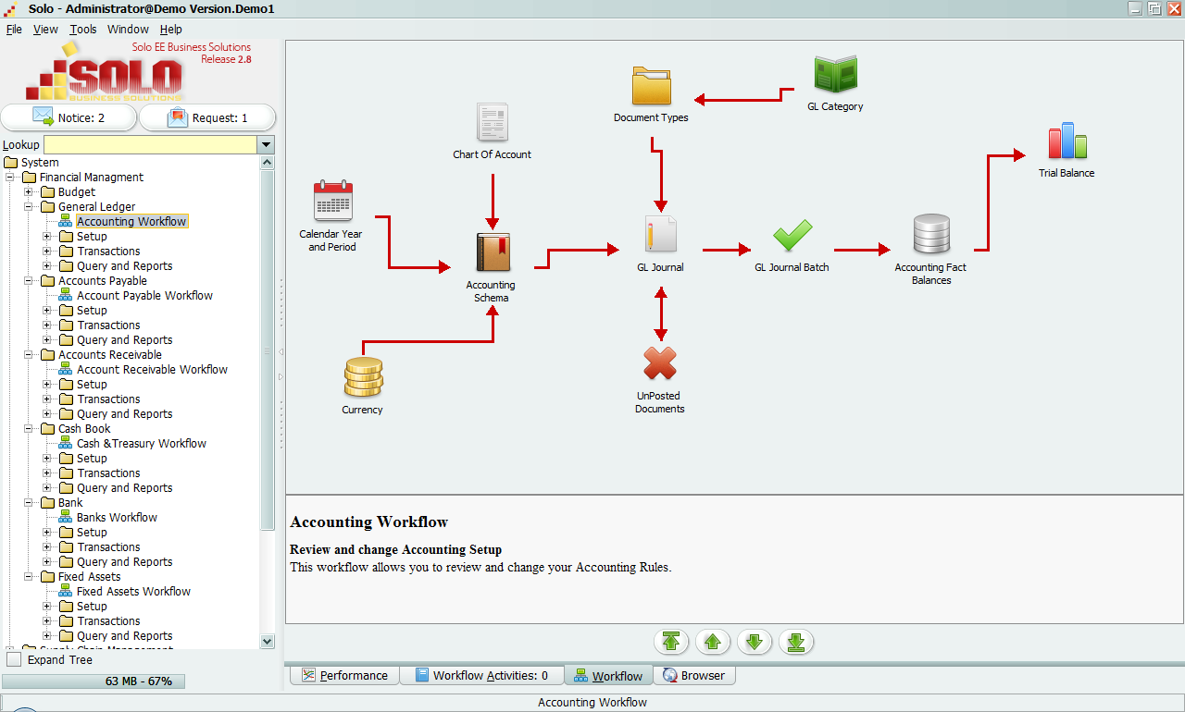1185x712 pixels.
Task: Expand the Budget folder in tree
Action: pos(29,192)
